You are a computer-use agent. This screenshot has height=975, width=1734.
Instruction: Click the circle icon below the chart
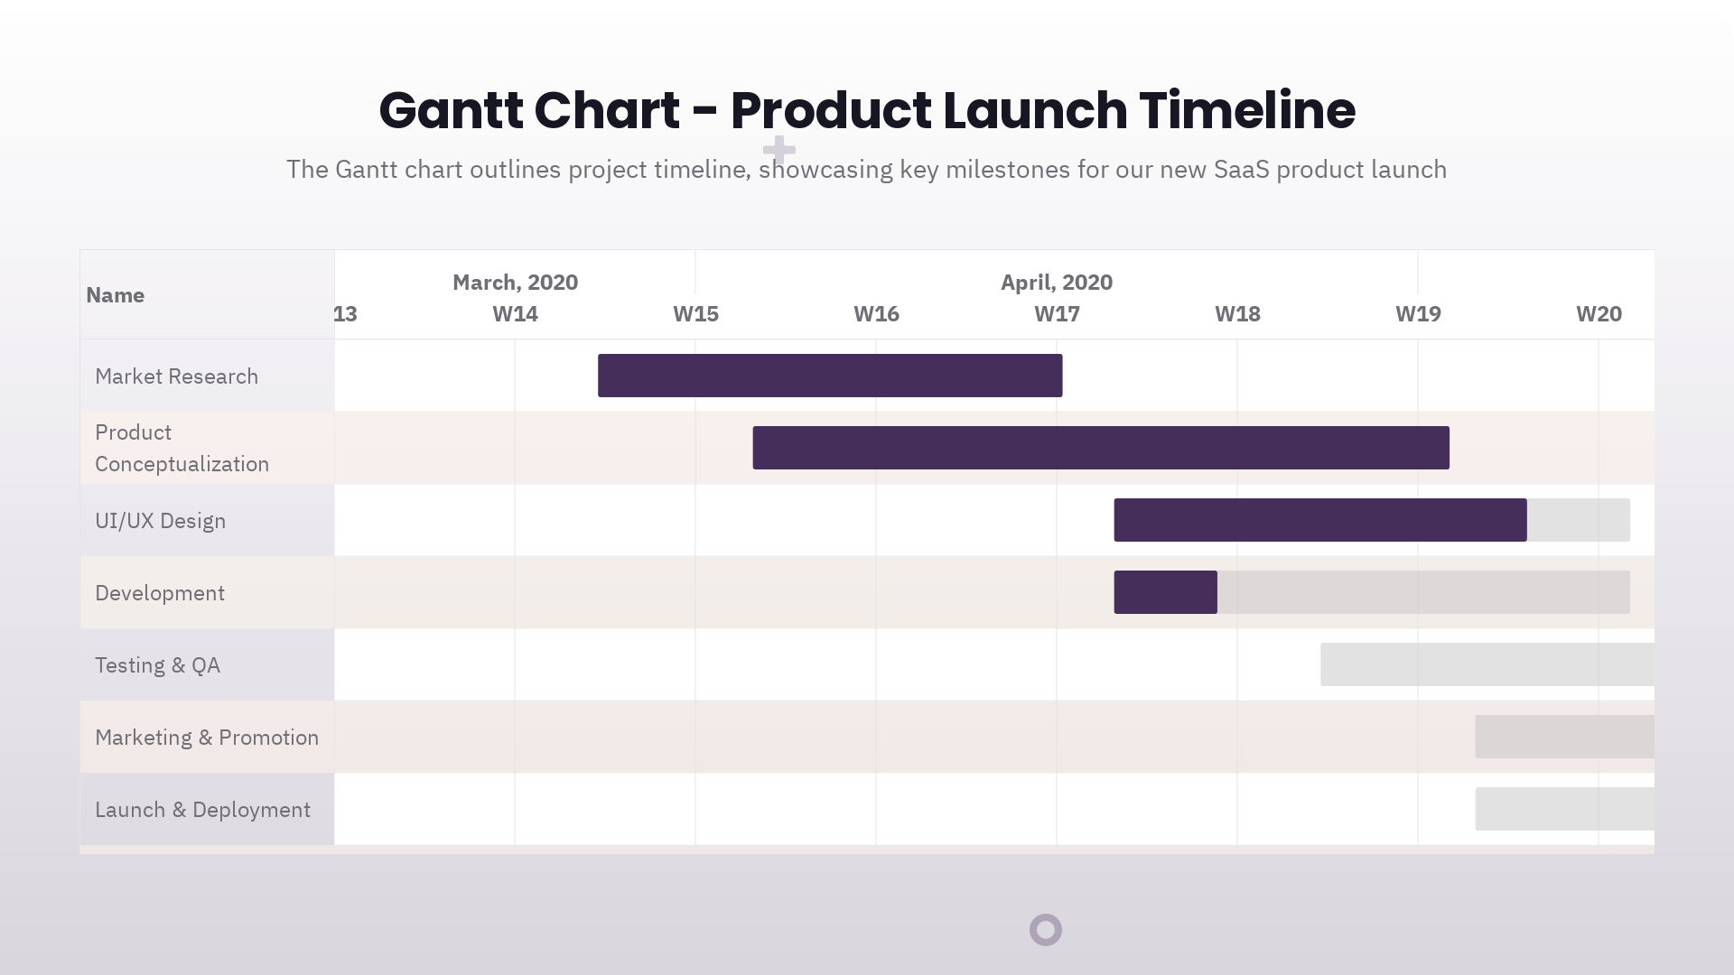(x=1046, y=929)
